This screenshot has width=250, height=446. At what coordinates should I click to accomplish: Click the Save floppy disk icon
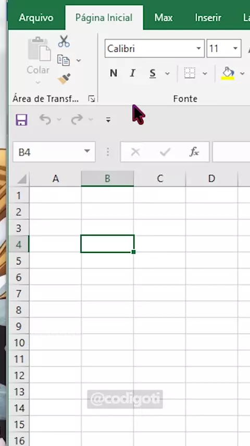coord(21,120)
